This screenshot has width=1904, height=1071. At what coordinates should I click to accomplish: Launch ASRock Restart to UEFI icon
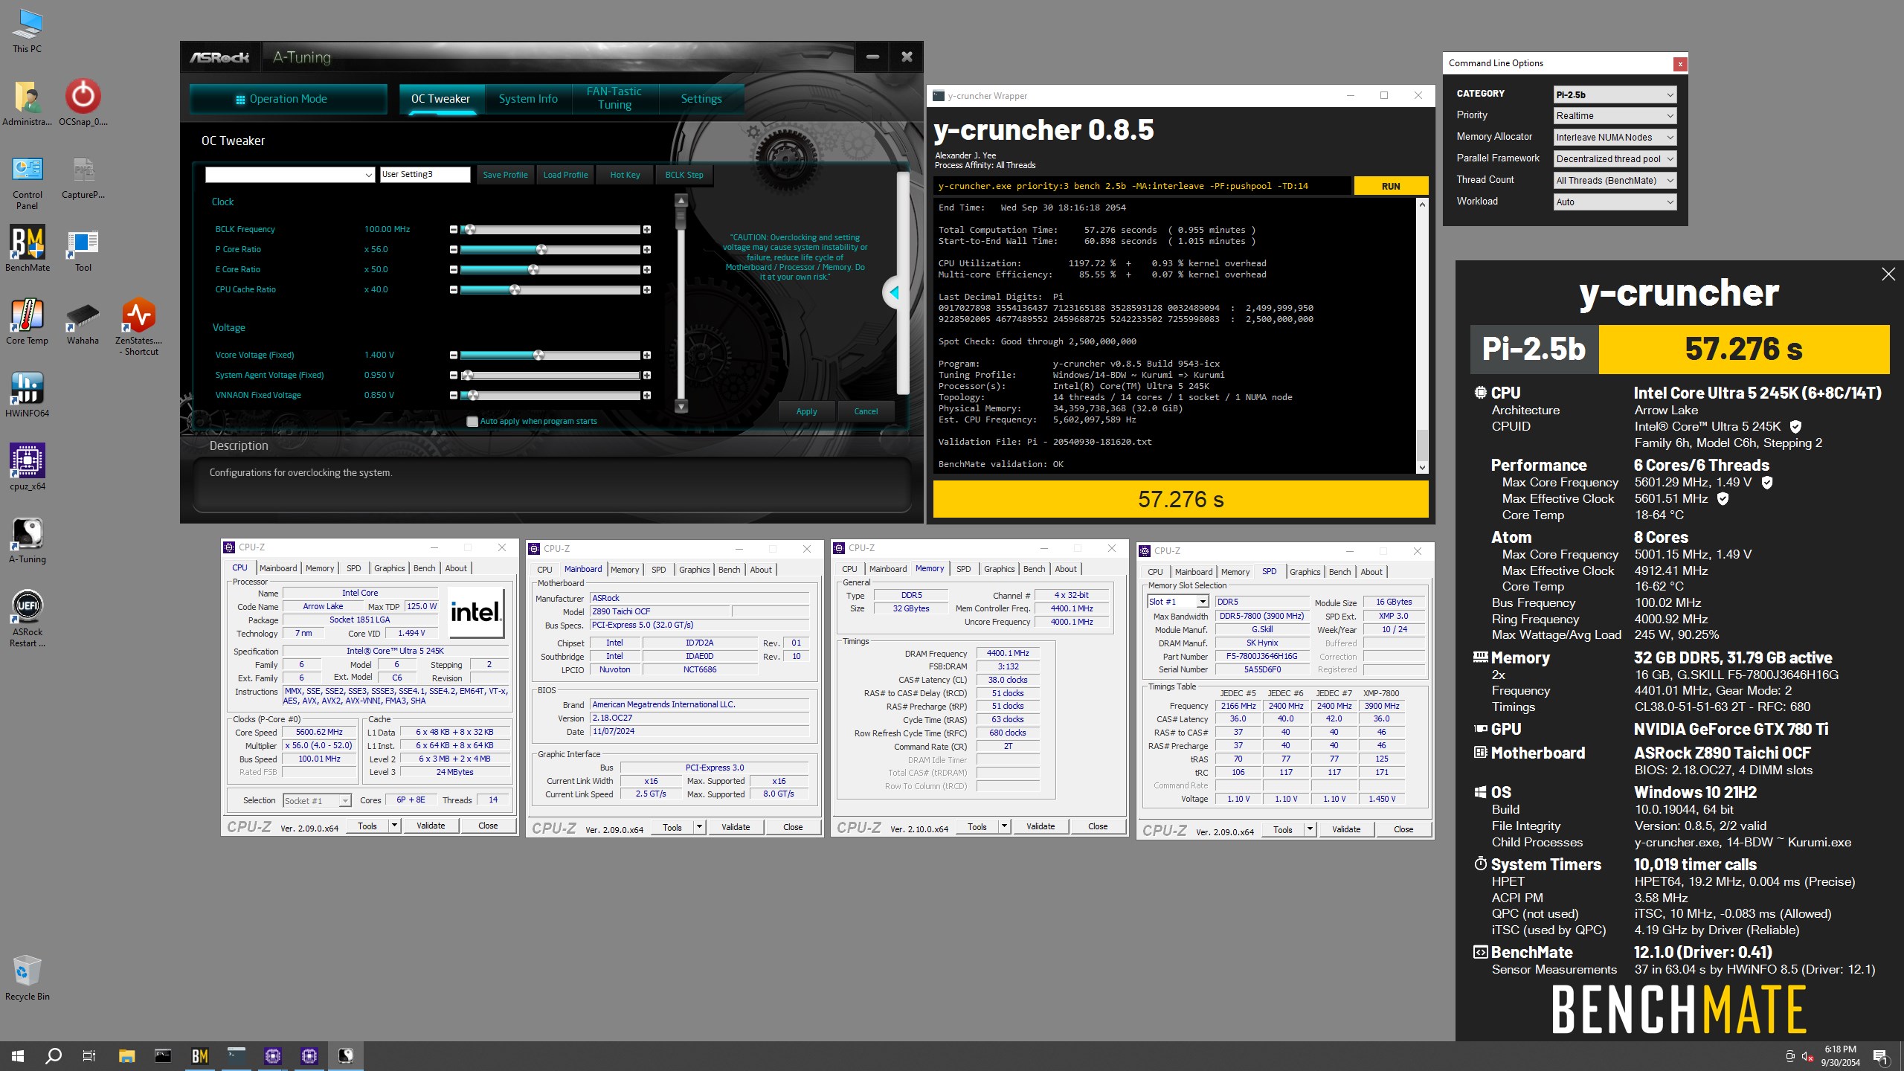pos(28,619)
